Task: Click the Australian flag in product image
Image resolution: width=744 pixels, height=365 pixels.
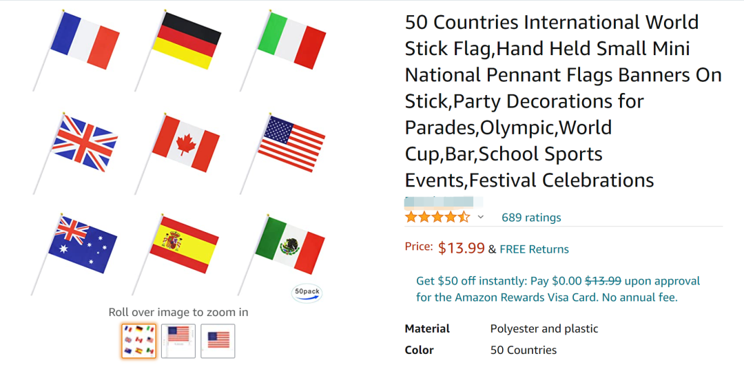Action: [x=83, y=245]
